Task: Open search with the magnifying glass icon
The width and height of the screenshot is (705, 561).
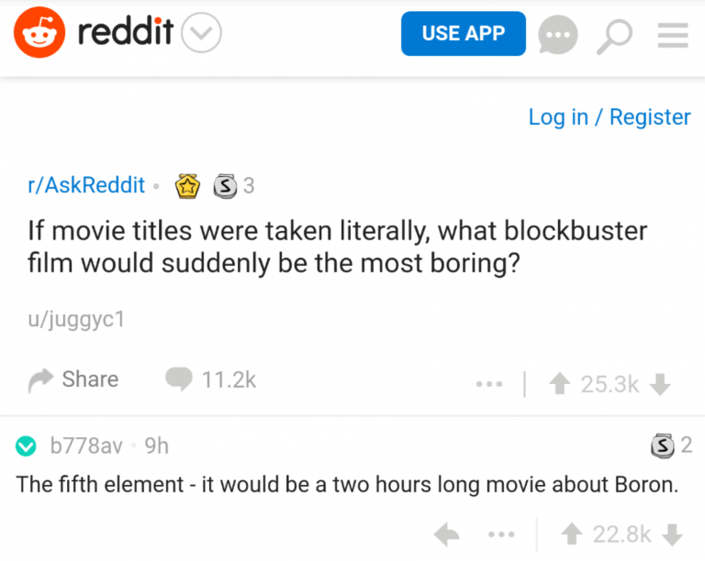Action: coord(616,36)
